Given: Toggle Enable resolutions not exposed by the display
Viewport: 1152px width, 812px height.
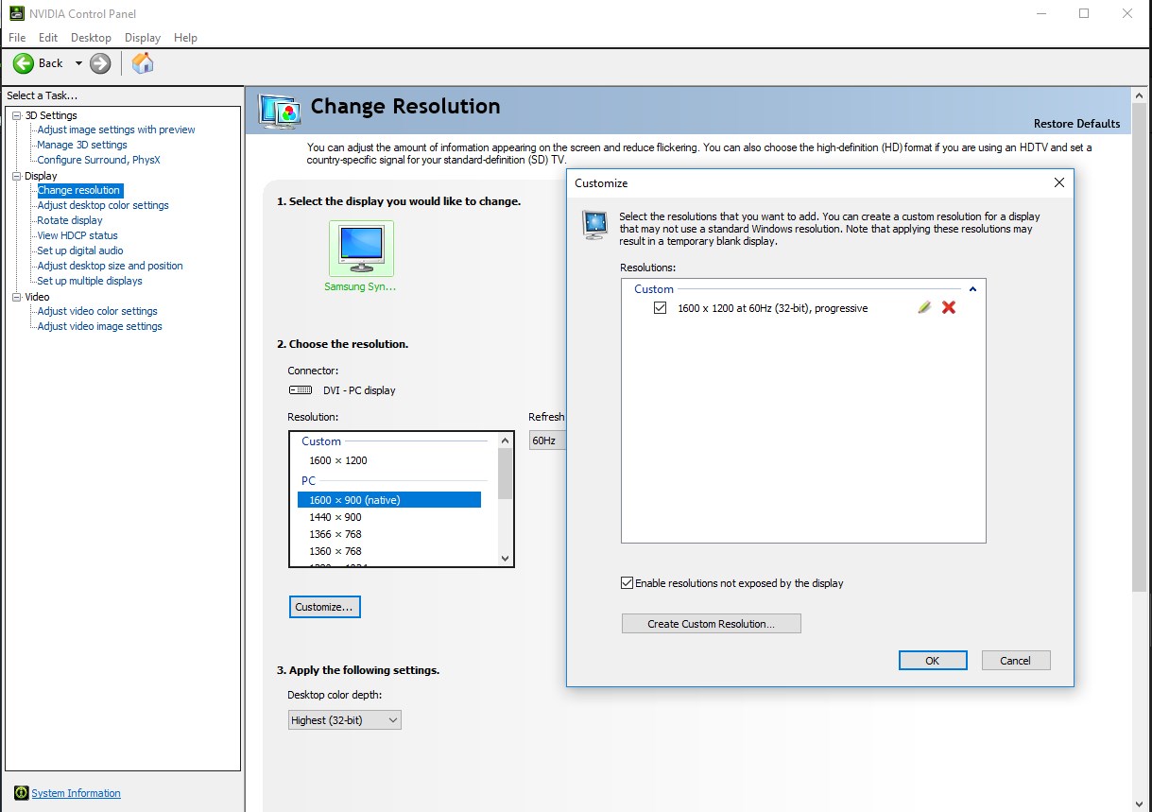Looking at the screenshot, I should [x=627, y=583].
